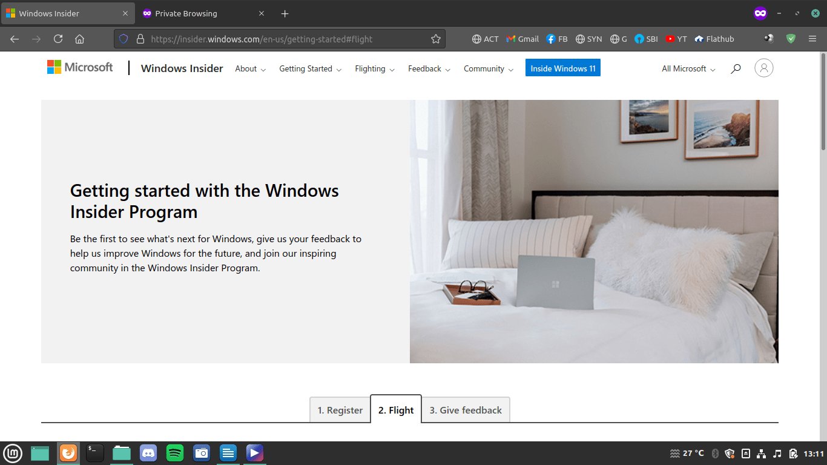Go back with the browser back arrow
Viewport: 827px width, 465px height.
tap(15, 39)
